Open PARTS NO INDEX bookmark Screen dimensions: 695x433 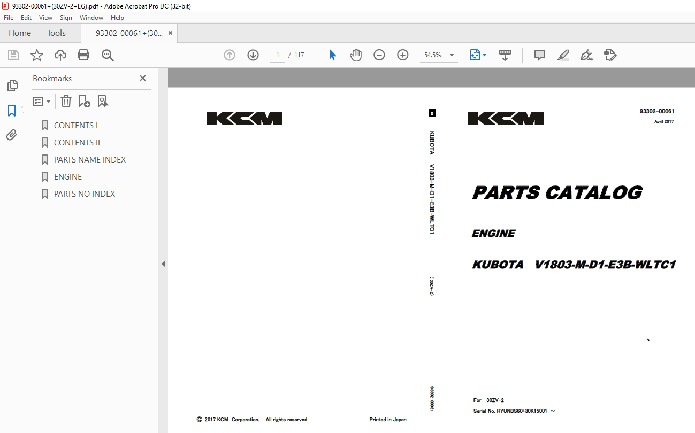[x=85, y=194]
